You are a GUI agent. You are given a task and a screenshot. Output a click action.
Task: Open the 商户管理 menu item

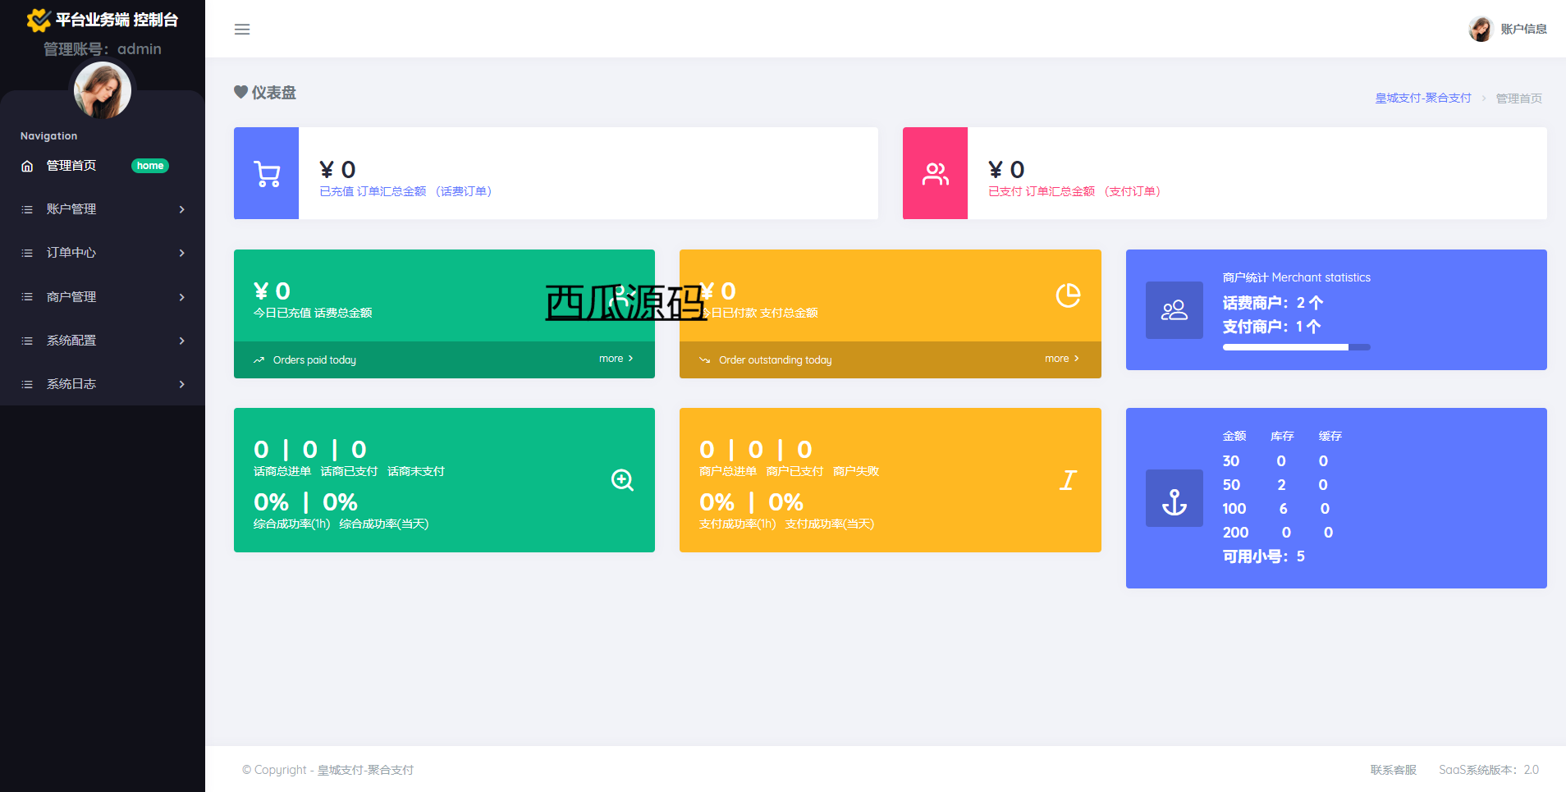[x=103, y=297]
